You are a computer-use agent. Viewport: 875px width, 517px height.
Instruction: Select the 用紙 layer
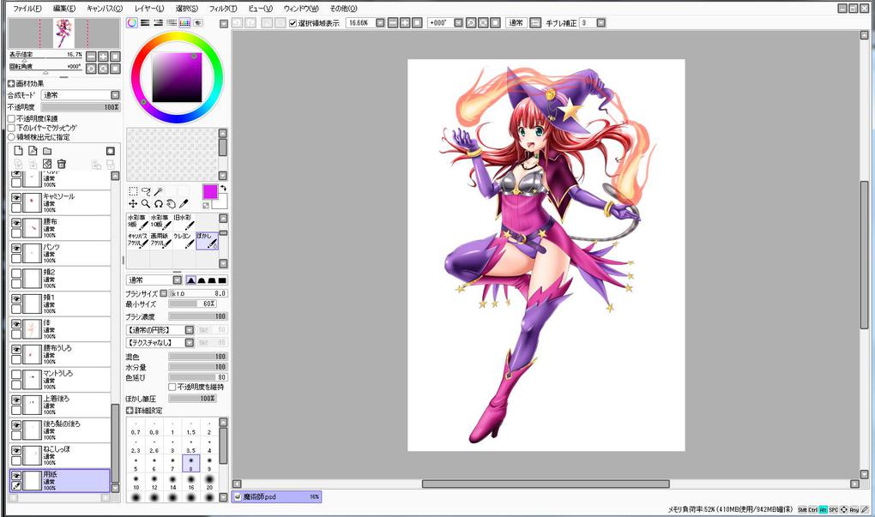tap(60, 480)
